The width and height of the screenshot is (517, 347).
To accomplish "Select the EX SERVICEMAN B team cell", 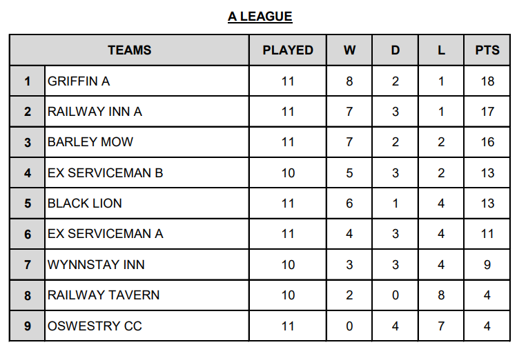I will coord(105,173).
